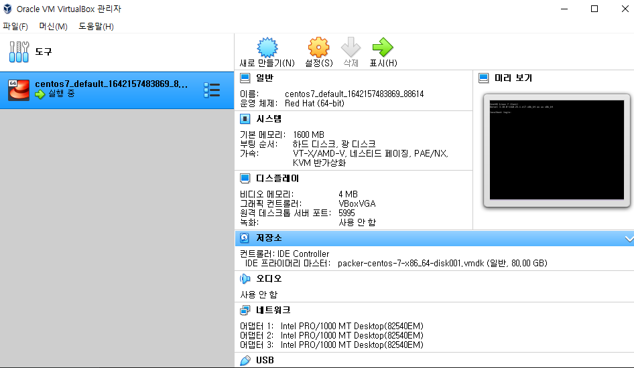Click the 저장소 section heading
Image resolution: width=634 pixels, height=368 pixels.
click(x=269, y=238)
